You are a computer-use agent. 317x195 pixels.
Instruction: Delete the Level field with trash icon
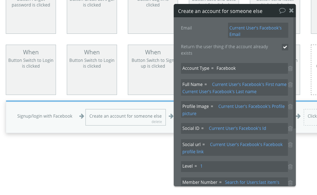coord(290,167)
